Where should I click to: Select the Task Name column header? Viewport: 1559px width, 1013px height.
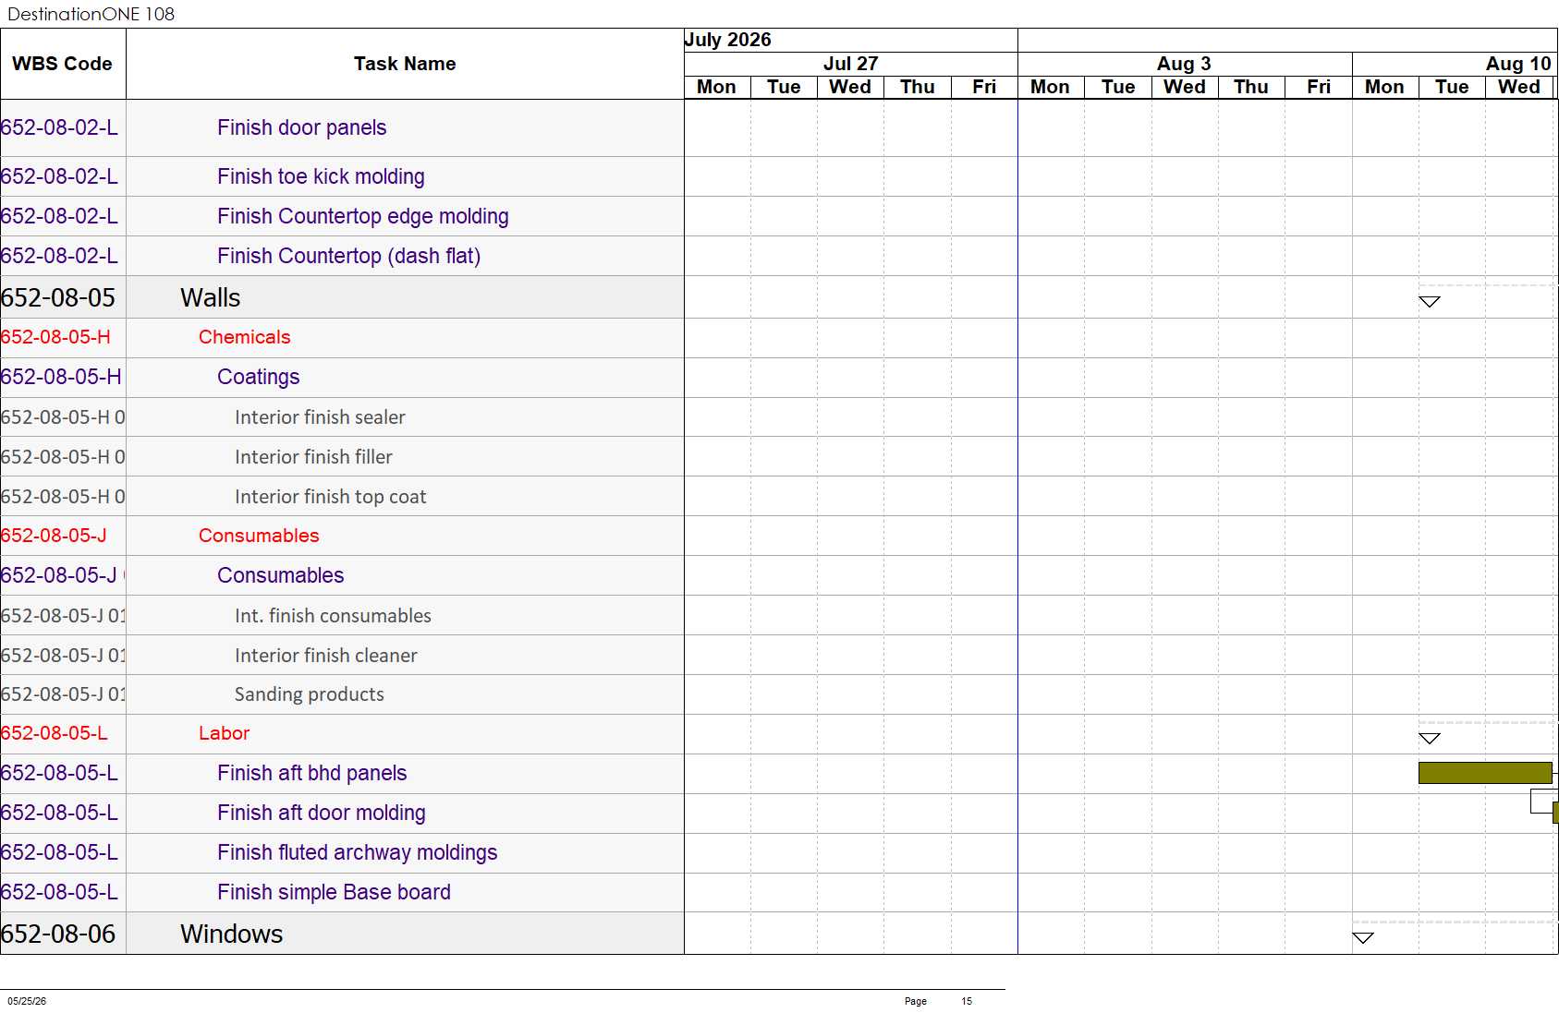tap(405, 64)
